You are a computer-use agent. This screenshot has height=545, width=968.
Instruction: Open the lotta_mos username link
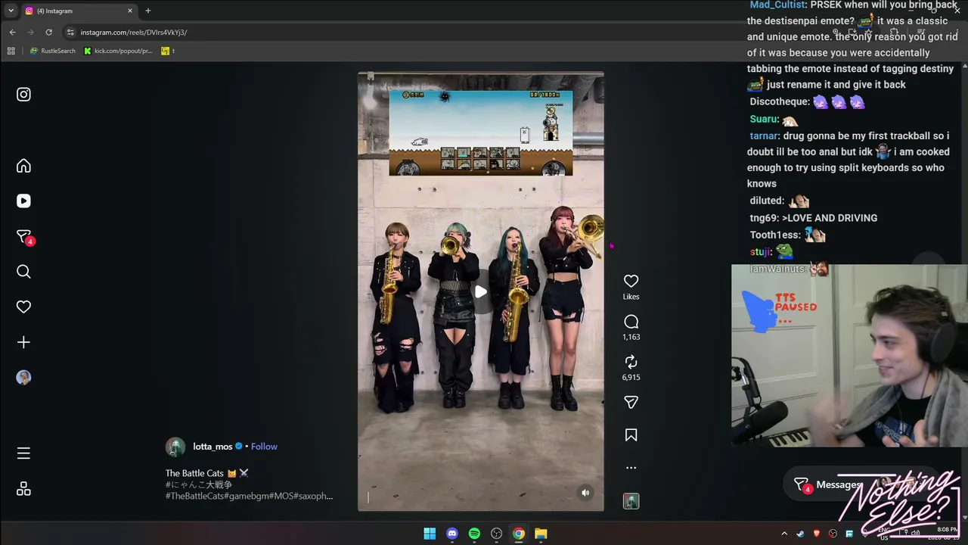[x=213, y=447]
